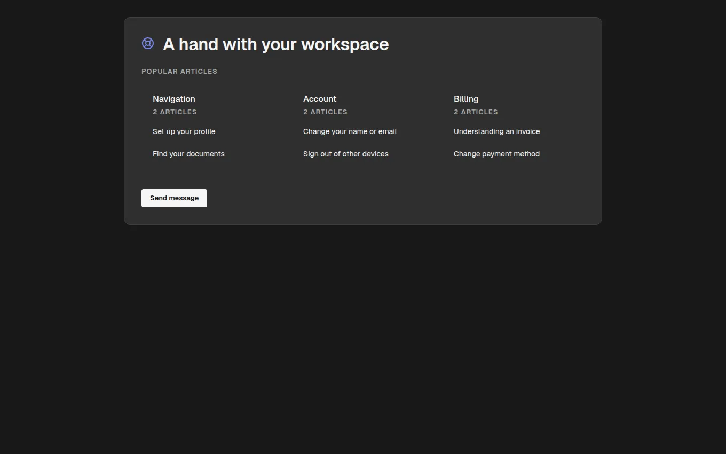Screen dimensions: 726x454
Task: Select the Billing category heading
Action: coord(466,99)
